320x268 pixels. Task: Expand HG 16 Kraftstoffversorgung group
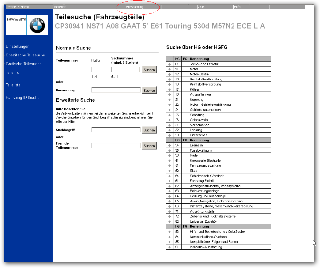point(170,84)
